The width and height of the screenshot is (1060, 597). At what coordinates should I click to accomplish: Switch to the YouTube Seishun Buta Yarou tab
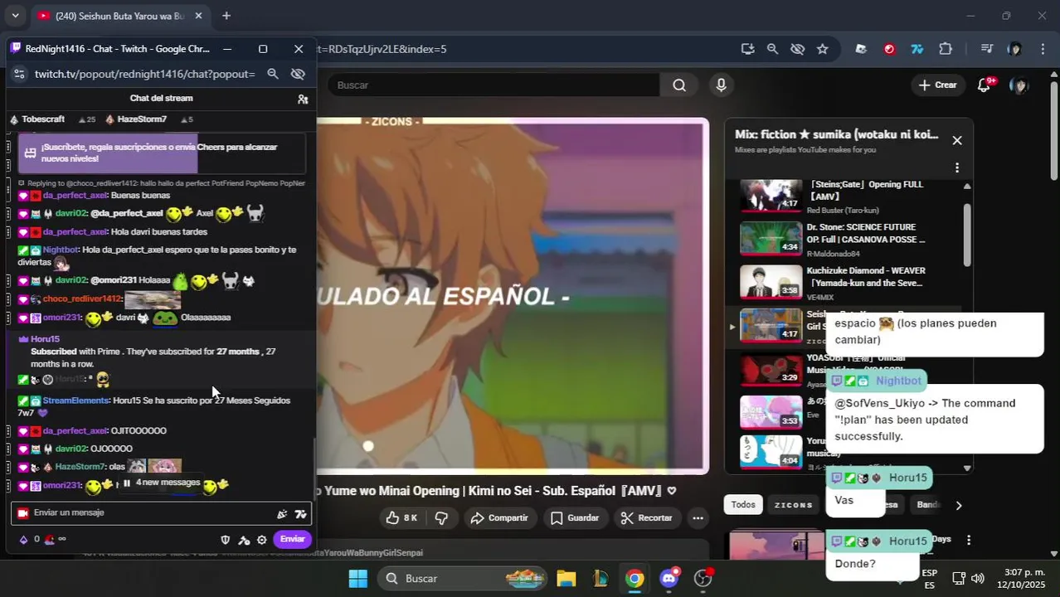pyautogui.click(x=119, y=16)
